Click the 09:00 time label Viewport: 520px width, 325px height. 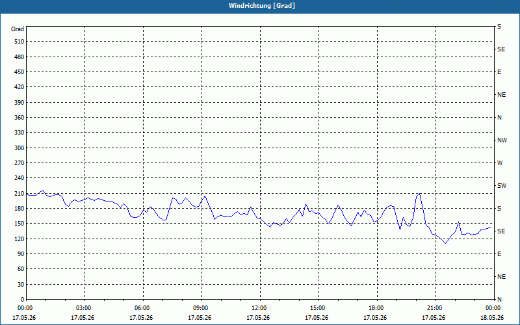[202, 308]
